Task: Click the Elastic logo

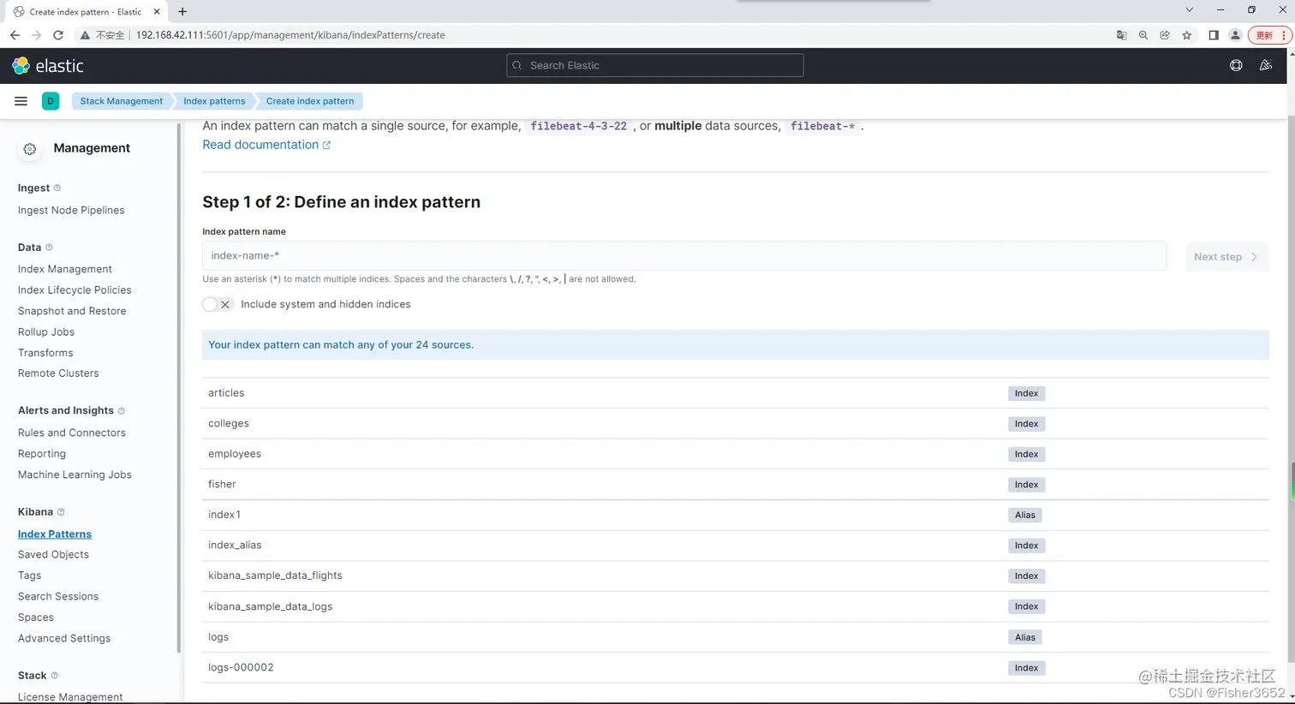Action: (48, 66)
